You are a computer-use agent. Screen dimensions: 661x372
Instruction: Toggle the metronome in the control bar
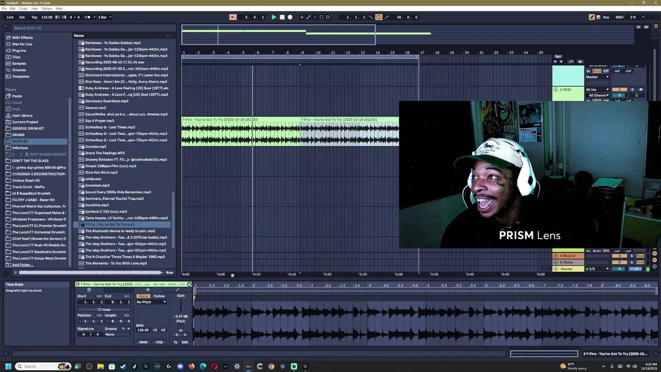pyautogui.click(x=87, y=17)
